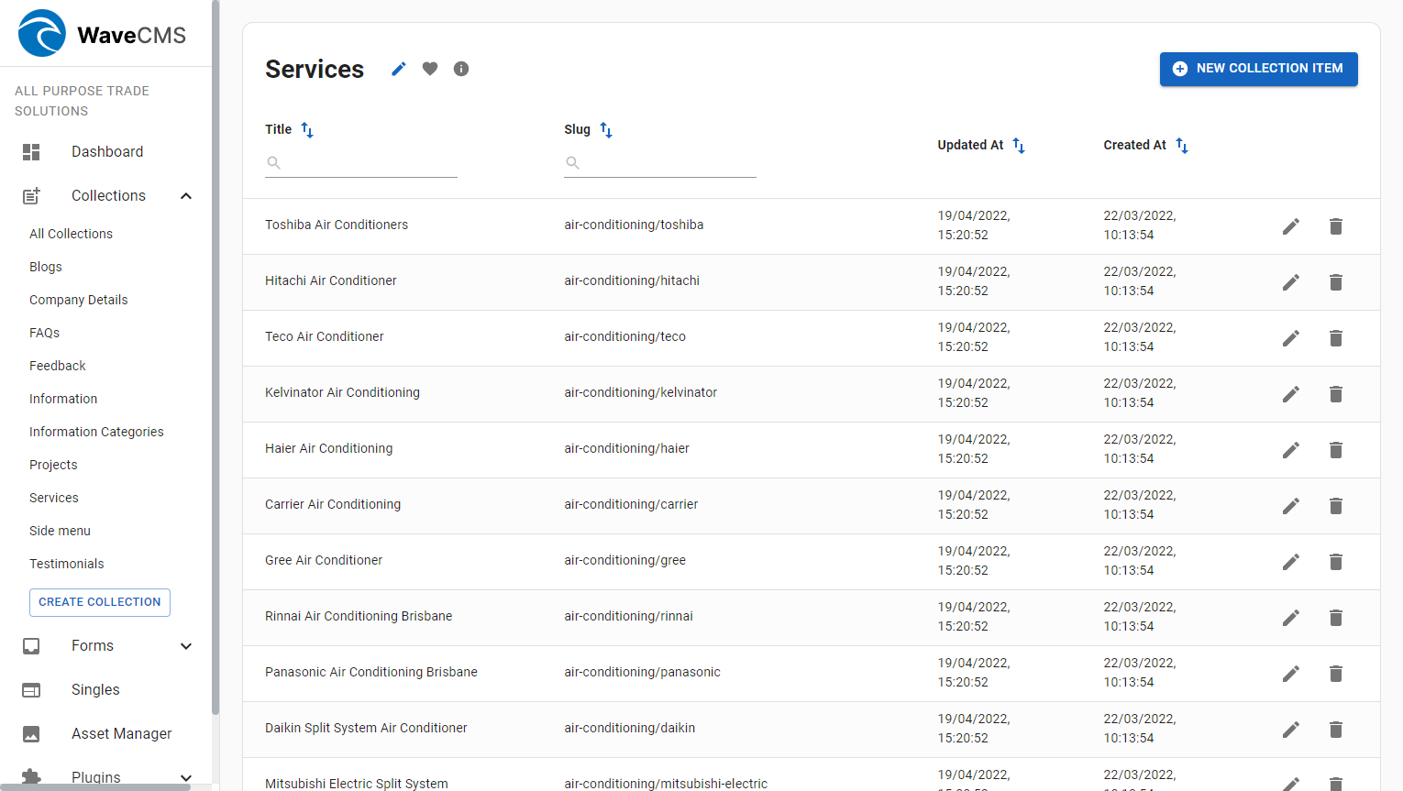The image size is (1403, 791).
Task: Open Side menu collection
Action: point(60,531)
